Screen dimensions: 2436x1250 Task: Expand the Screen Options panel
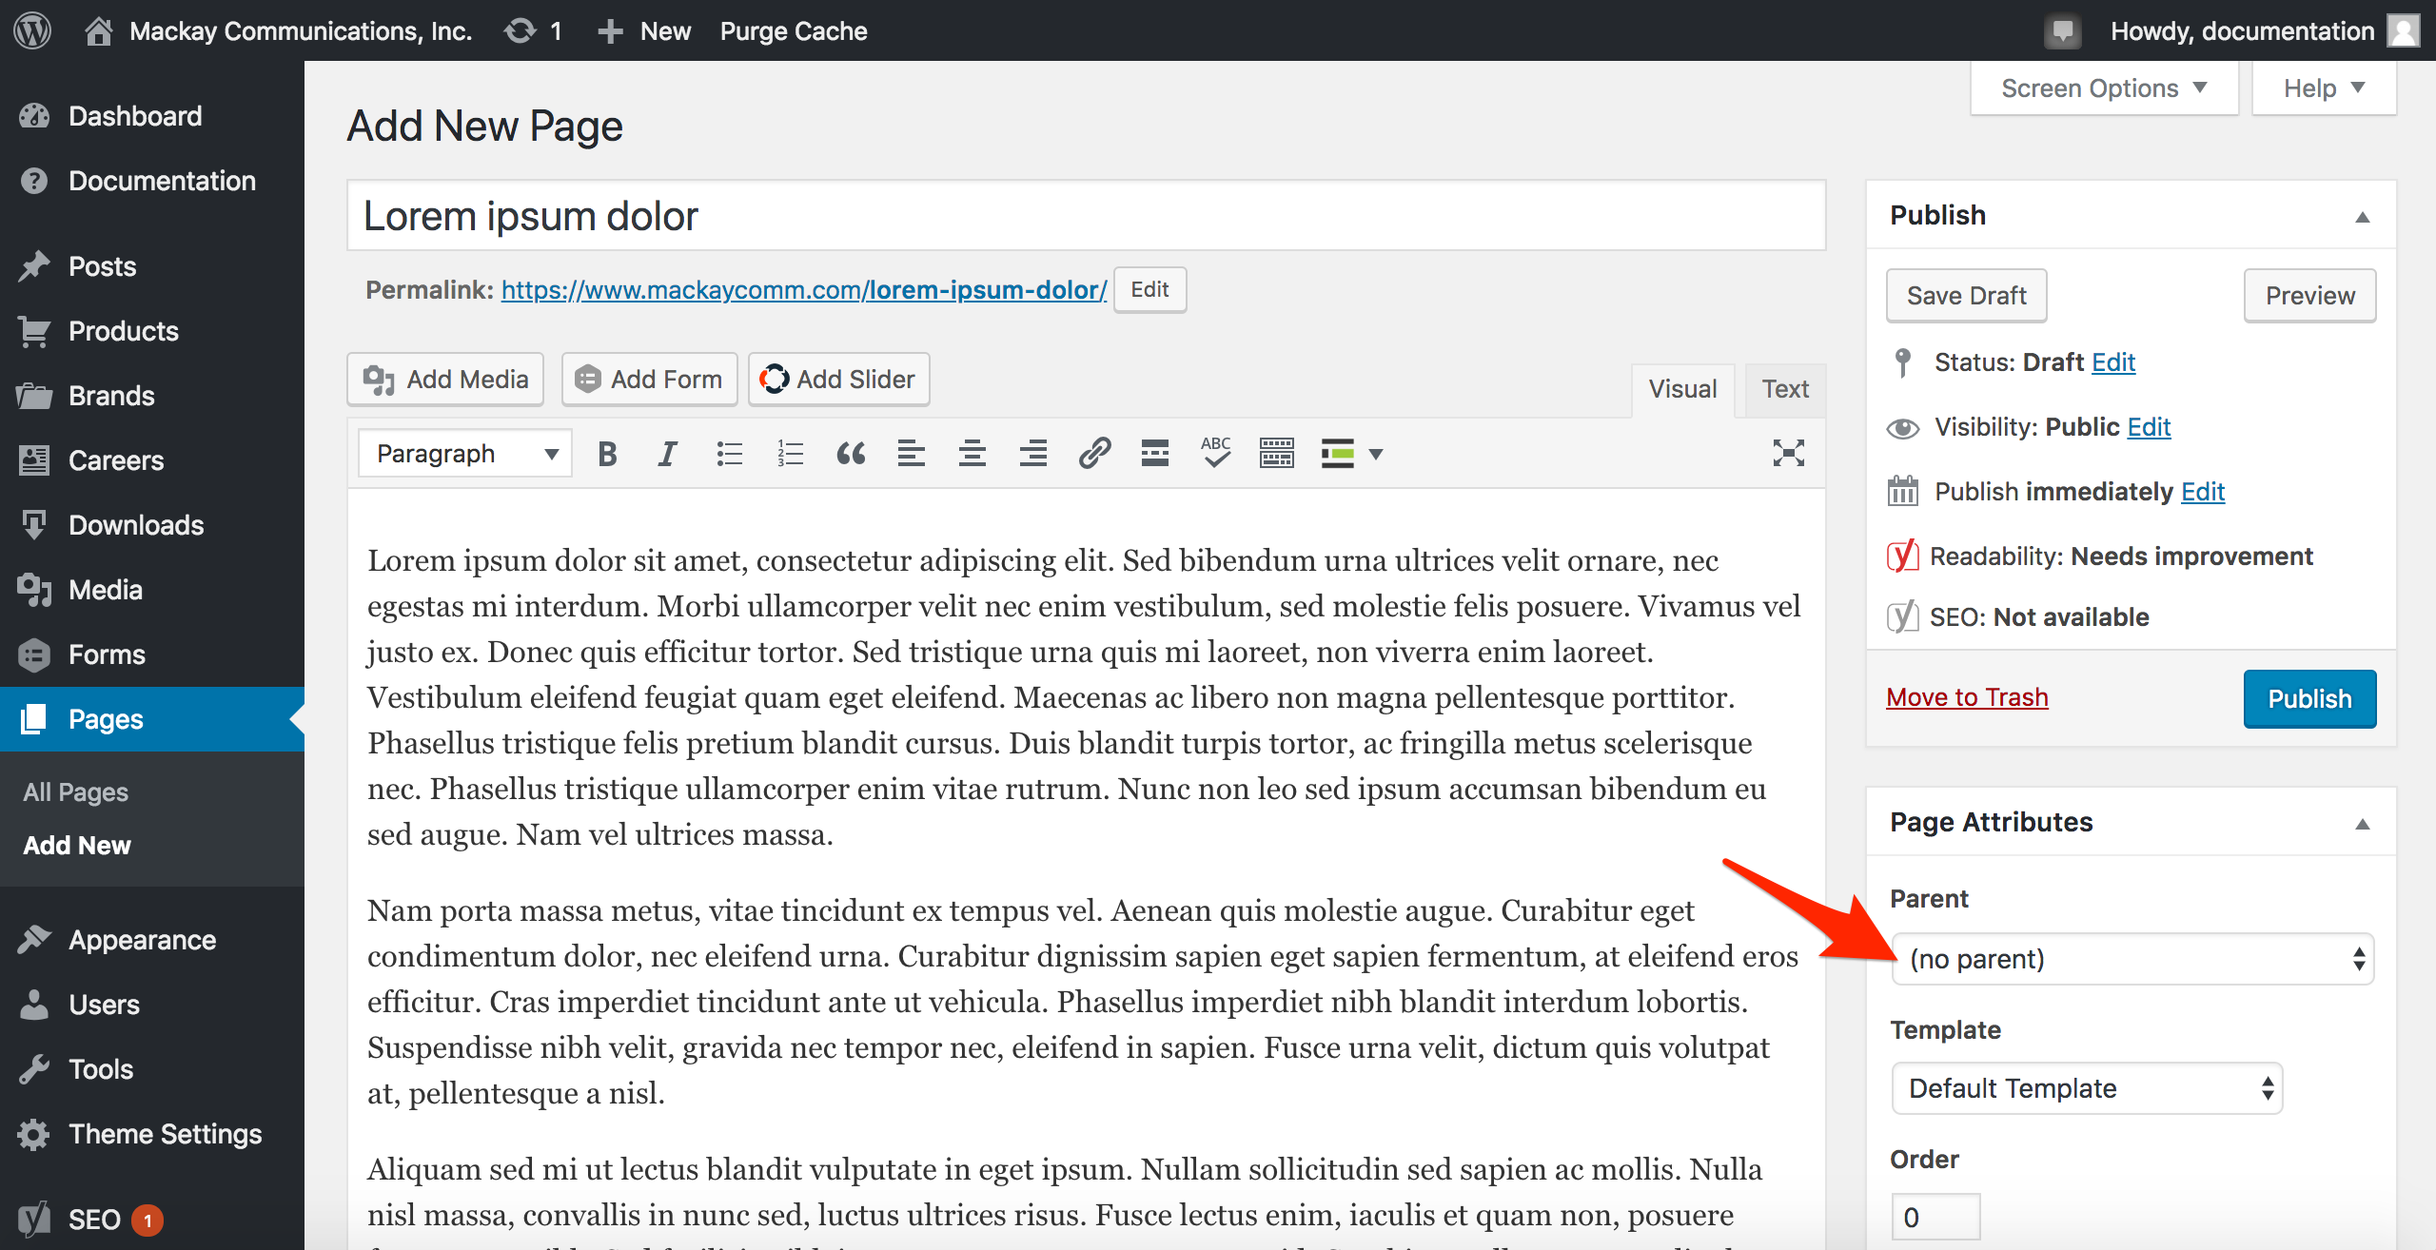tap(2104, 88)
